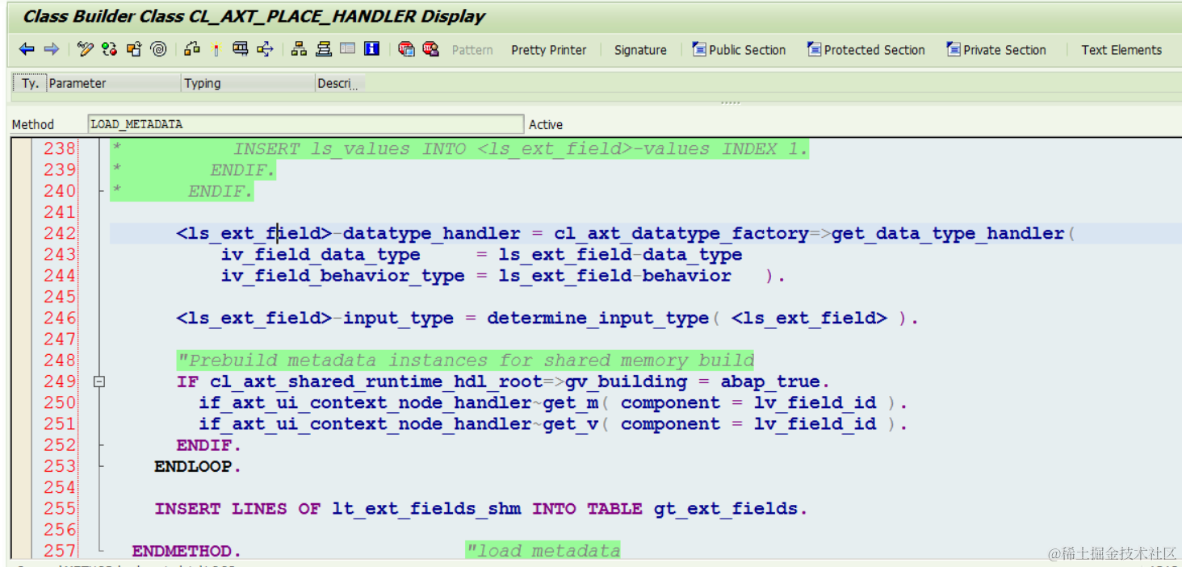The image size is (1182, 567).
Task: Click the spiral Enhance icon
Action: [159, 50]
